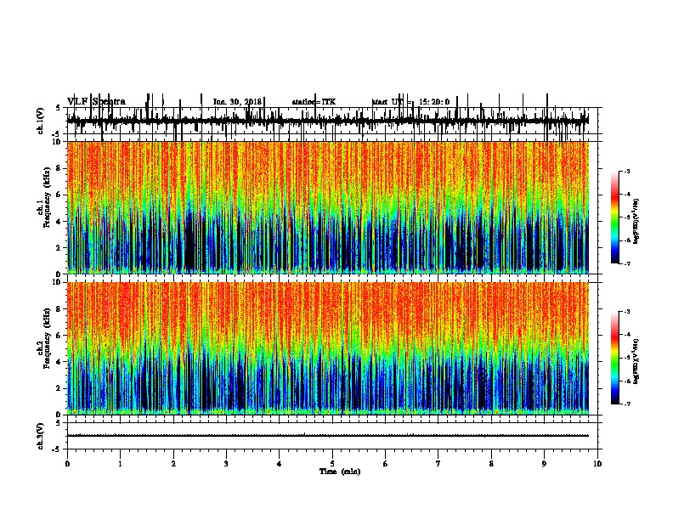This screenshot has width=673, height=520.
Task: Click the "-5" tick on the ch.3(V) axis
Action: [x=57, y=449]
